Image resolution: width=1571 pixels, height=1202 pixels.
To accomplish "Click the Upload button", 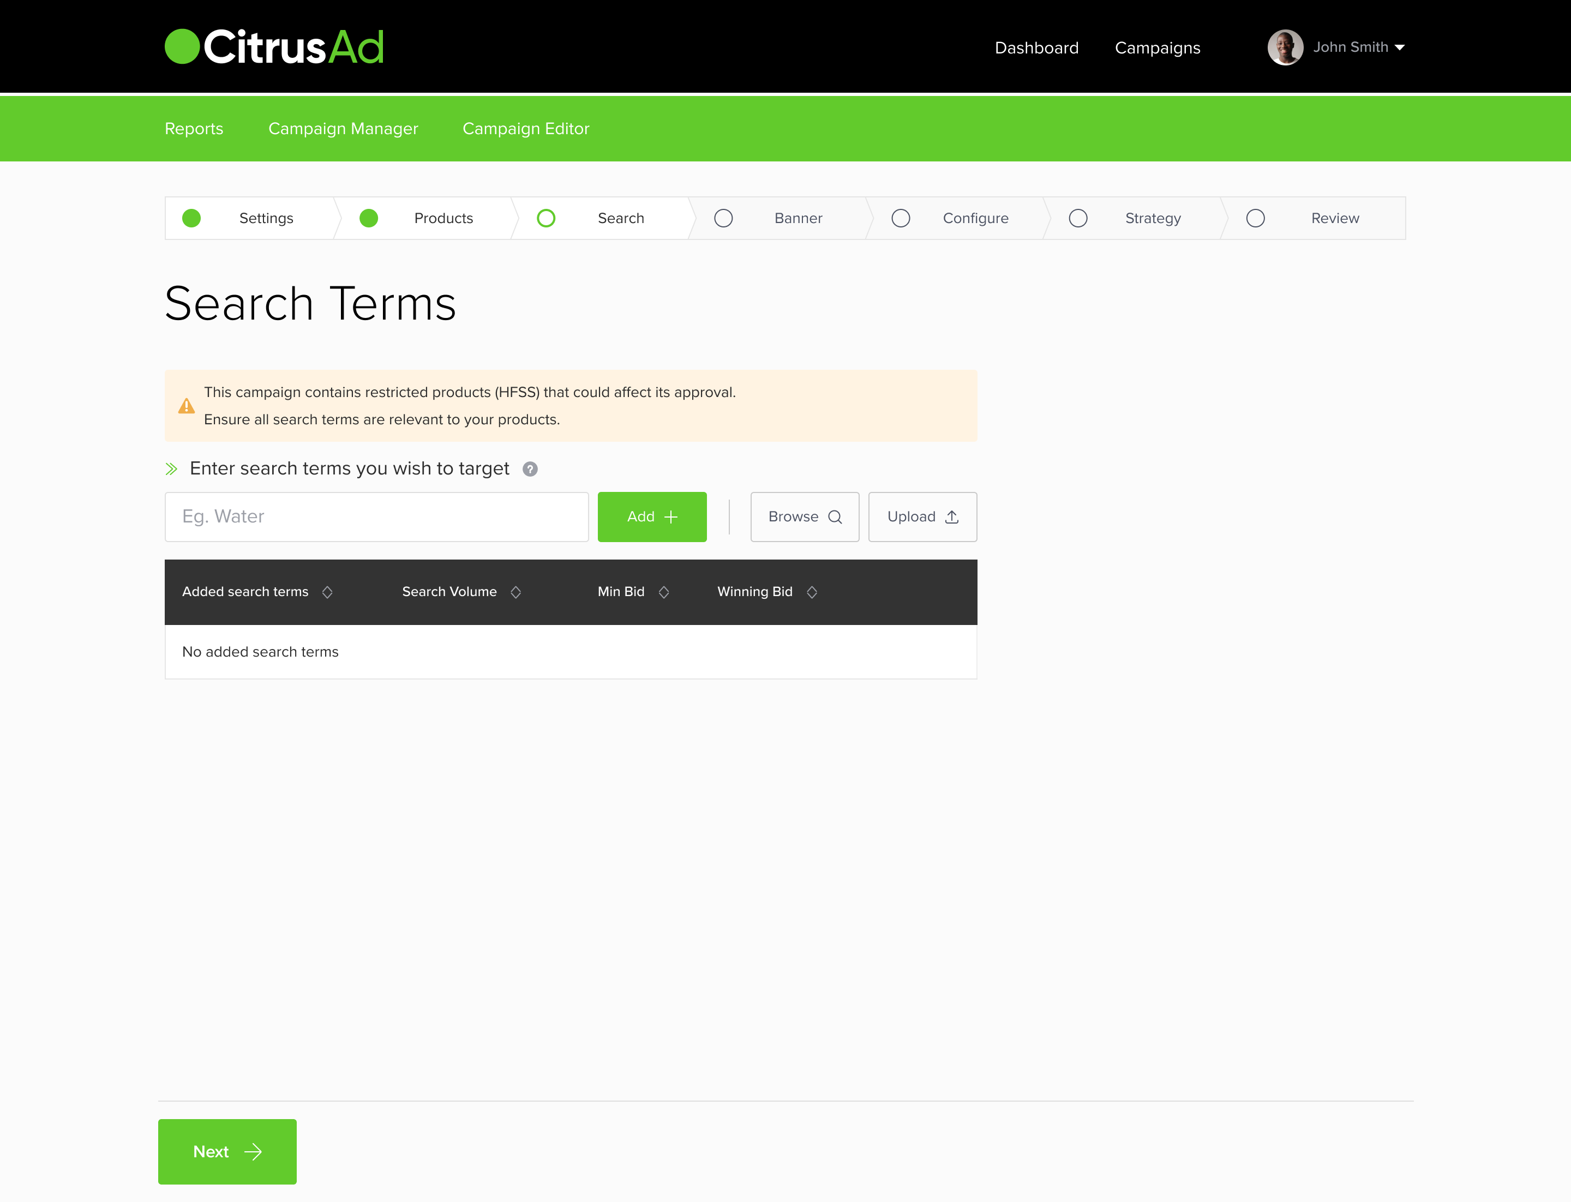I will coord(922,516).
